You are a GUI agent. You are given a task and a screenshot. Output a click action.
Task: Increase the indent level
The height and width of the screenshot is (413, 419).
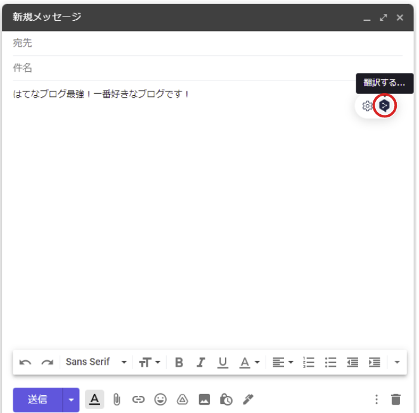coord(375,362)
